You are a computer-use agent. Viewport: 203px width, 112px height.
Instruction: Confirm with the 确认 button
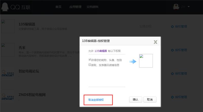136,99
